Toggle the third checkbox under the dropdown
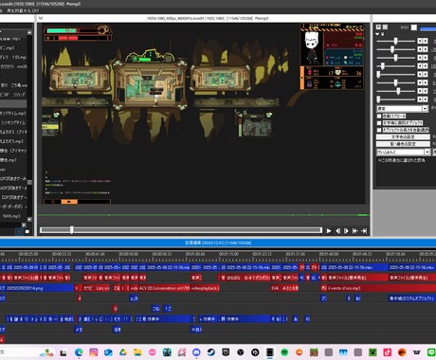 pyautogui.click(x=379, y=130)
